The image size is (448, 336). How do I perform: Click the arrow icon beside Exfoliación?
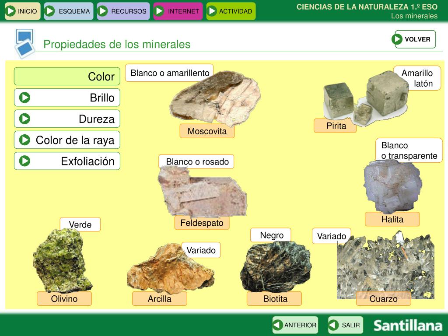25,161
